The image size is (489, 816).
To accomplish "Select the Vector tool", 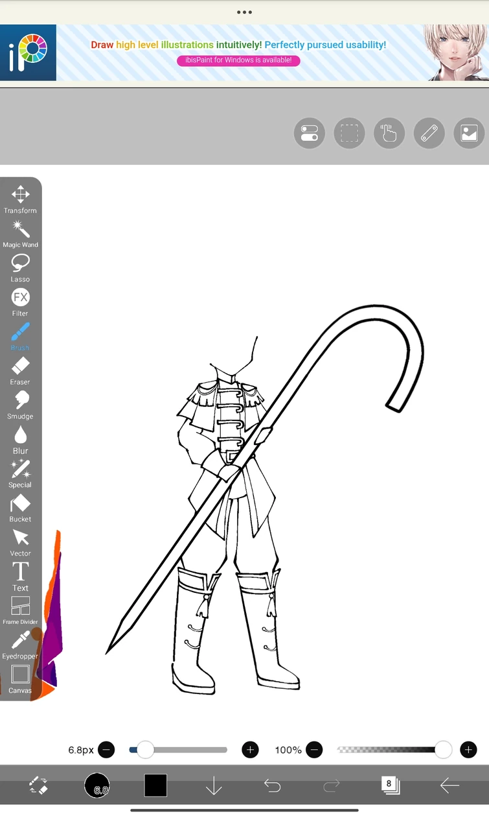I will click(20, 543).
